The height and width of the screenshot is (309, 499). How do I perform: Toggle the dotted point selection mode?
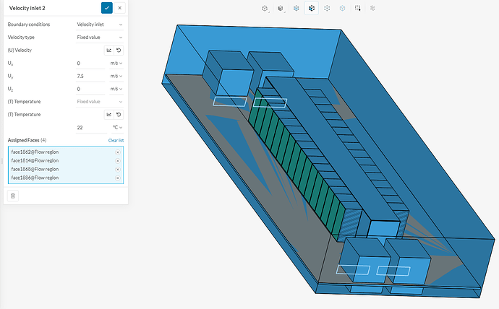click(327, 9)
